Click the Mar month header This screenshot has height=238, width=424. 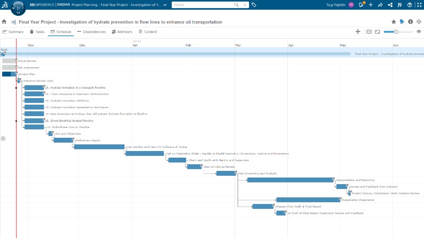[238, 45]
